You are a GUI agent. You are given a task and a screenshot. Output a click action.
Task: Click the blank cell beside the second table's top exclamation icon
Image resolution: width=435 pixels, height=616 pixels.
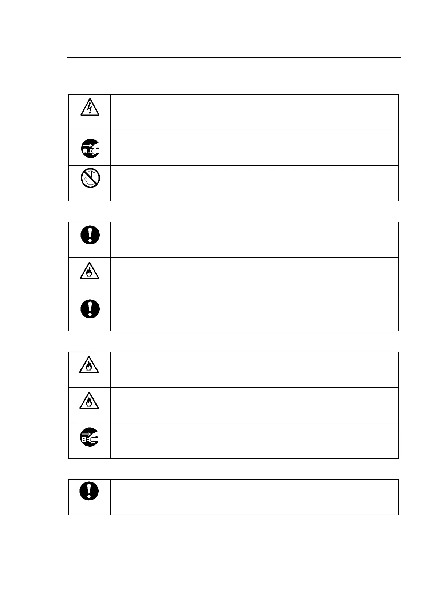coord(254,240)
